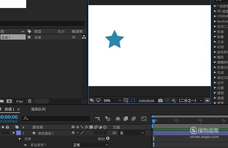Open the Graph Editor icon
This screenshot has height=148, width=228.
click(x=144, y=118)
